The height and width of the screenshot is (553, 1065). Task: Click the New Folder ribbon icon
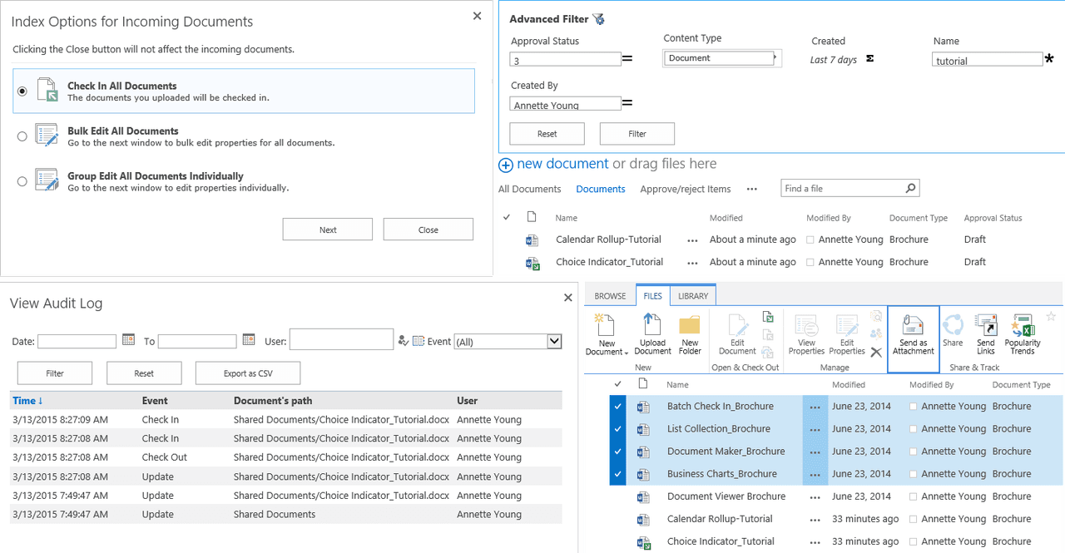[x=690, y=326]
